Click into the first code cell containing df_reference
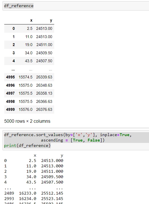This screenshot has width=149, height=204. (76, 6)
